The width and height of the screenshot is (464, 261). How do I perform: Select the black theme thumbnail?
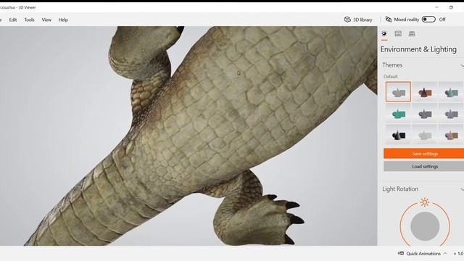click(x=398, y=135)
